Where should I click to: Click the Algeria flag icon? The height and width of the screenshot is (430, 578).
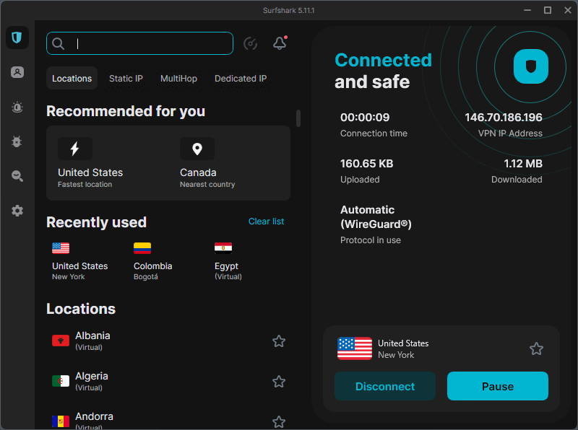tap(61, 381)
